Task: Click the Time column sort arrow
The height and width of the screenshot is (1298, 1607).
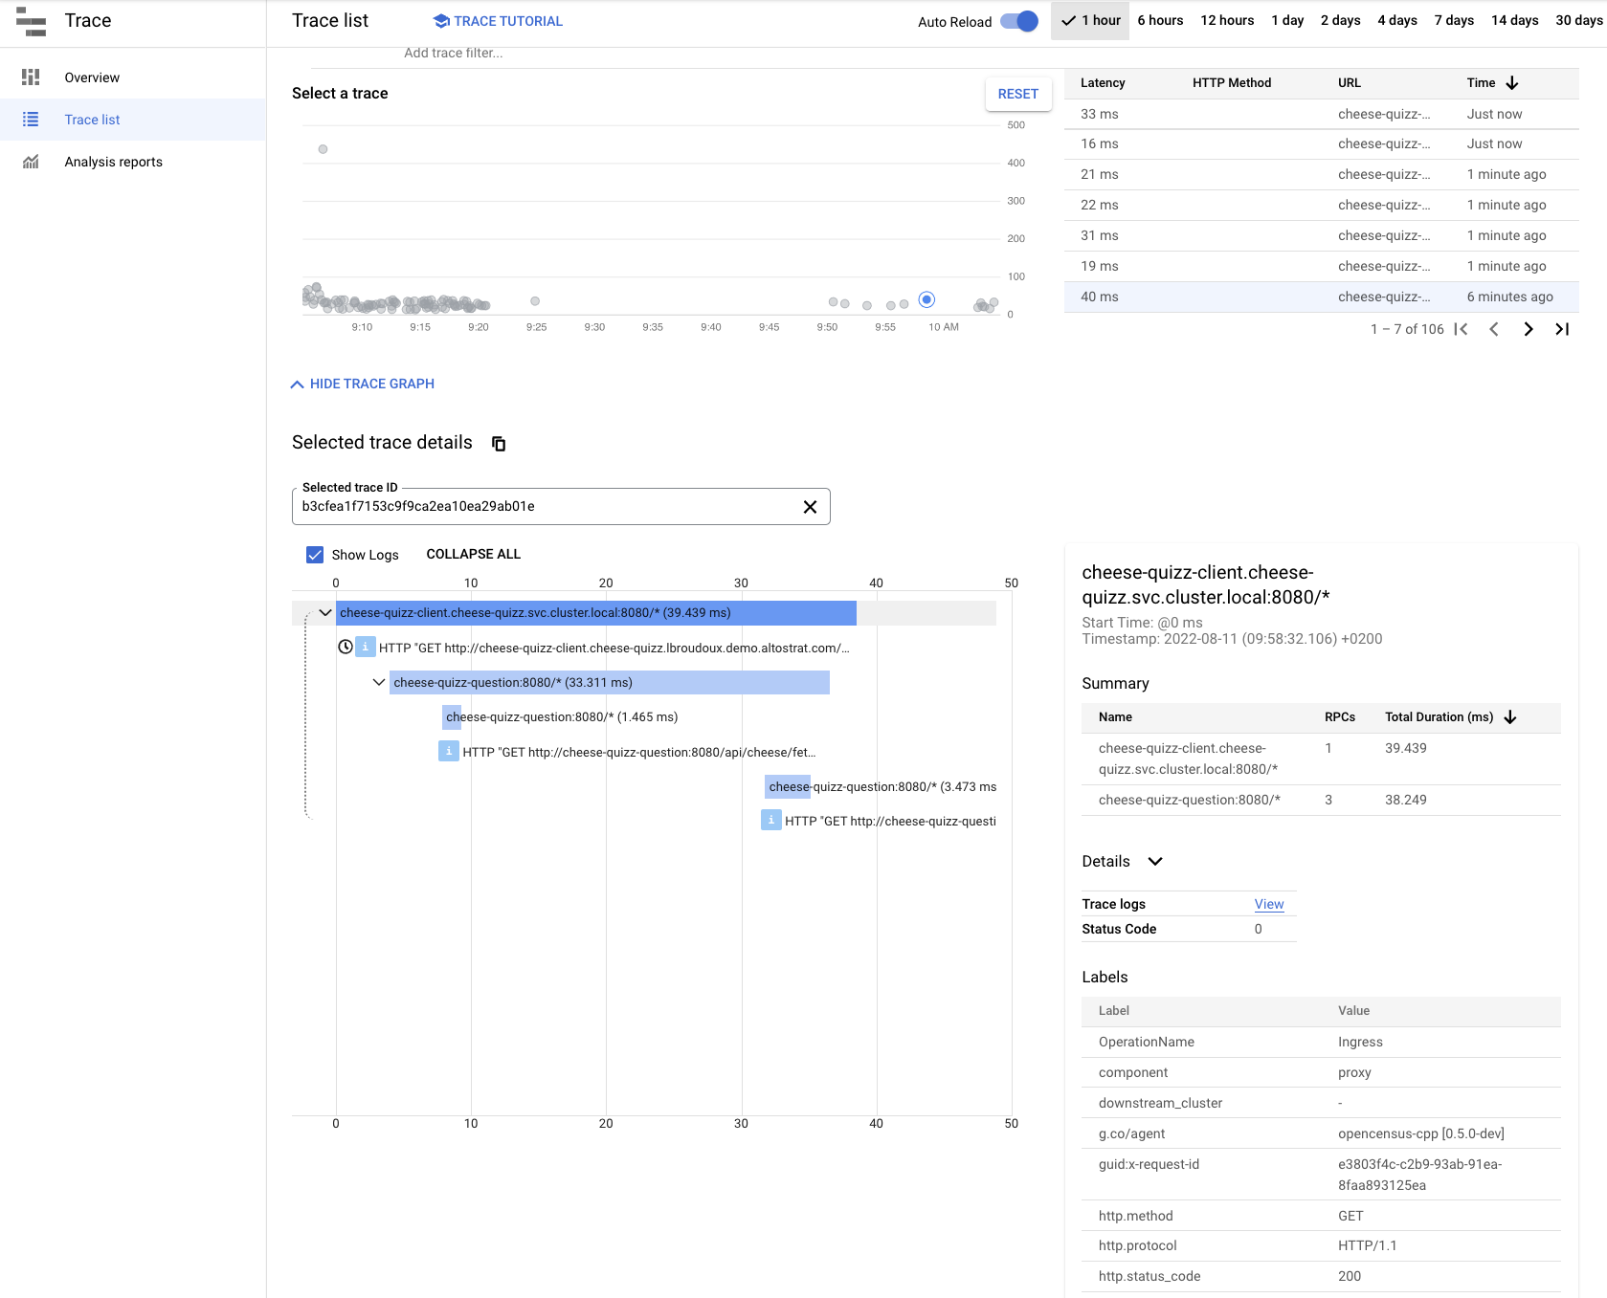Action: point(1512,83)
